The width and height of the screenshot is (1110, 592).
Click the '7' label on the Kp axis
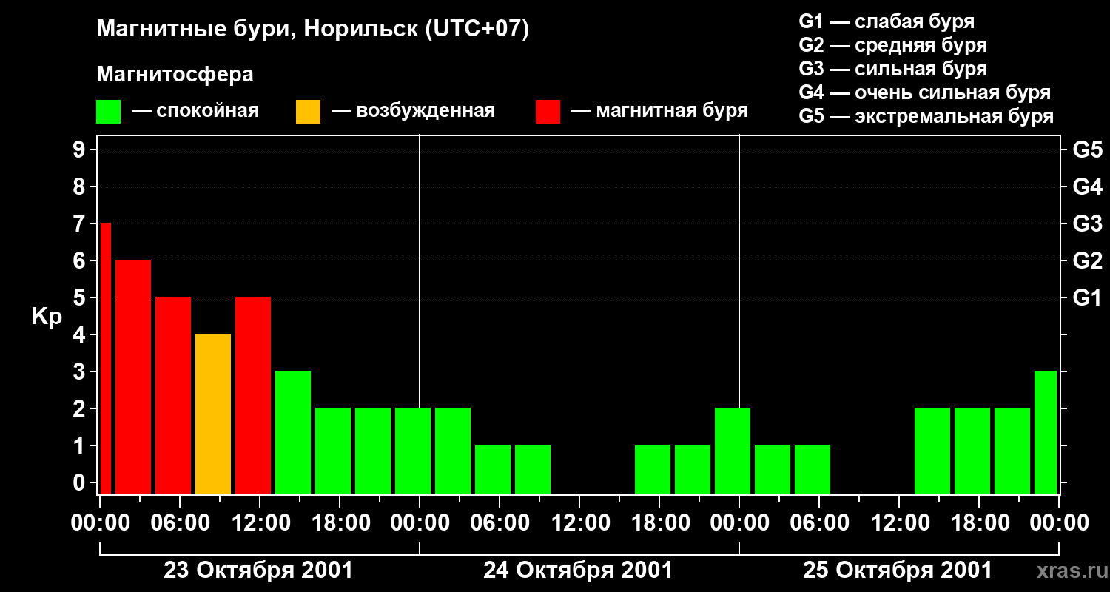(x=80, y=223)
